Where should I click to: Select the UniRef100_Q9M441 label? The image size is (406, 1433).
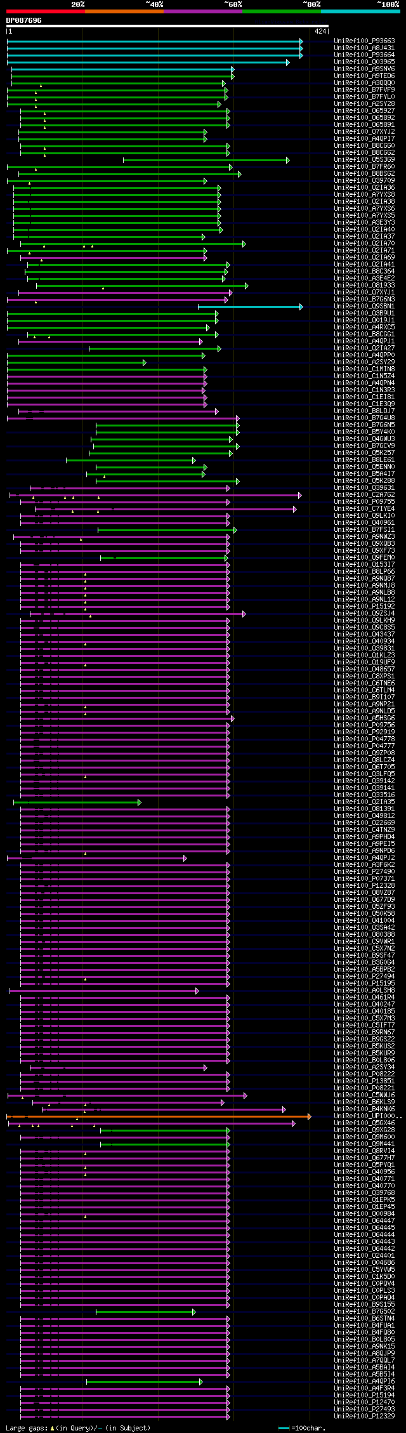click(364, 1144)
